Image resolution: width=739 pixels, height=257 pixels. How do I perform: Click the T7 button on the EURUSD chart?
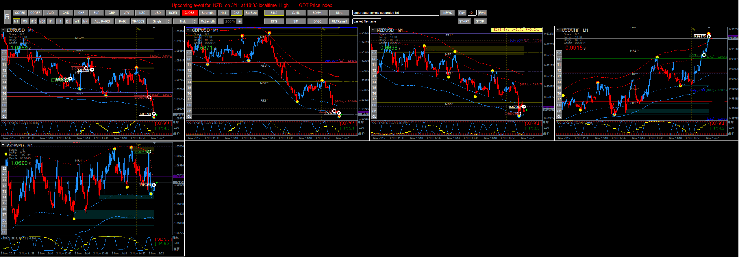click(x=4, y=99)
